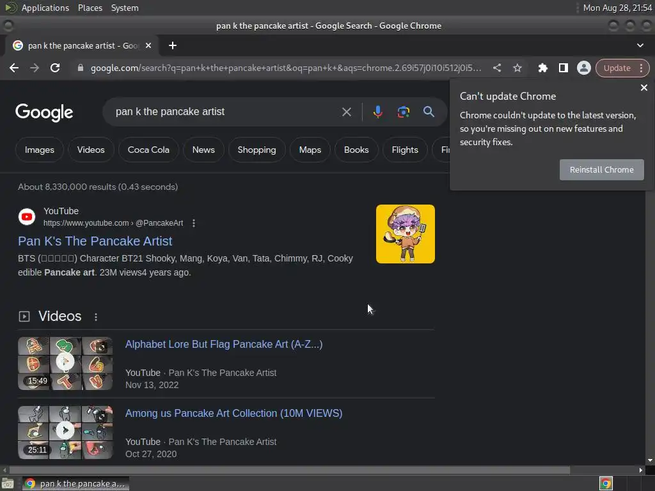Open the System menu
The width and height of the screenshot is (655, 491).
click(x=125, y=8)
